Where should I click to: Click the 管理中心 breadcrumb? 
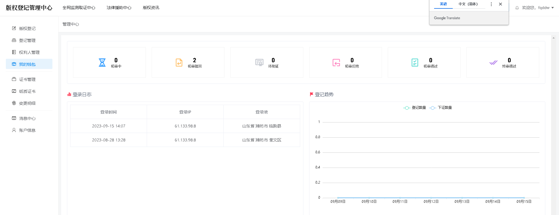pyautogui.click(x=71, y=24)
